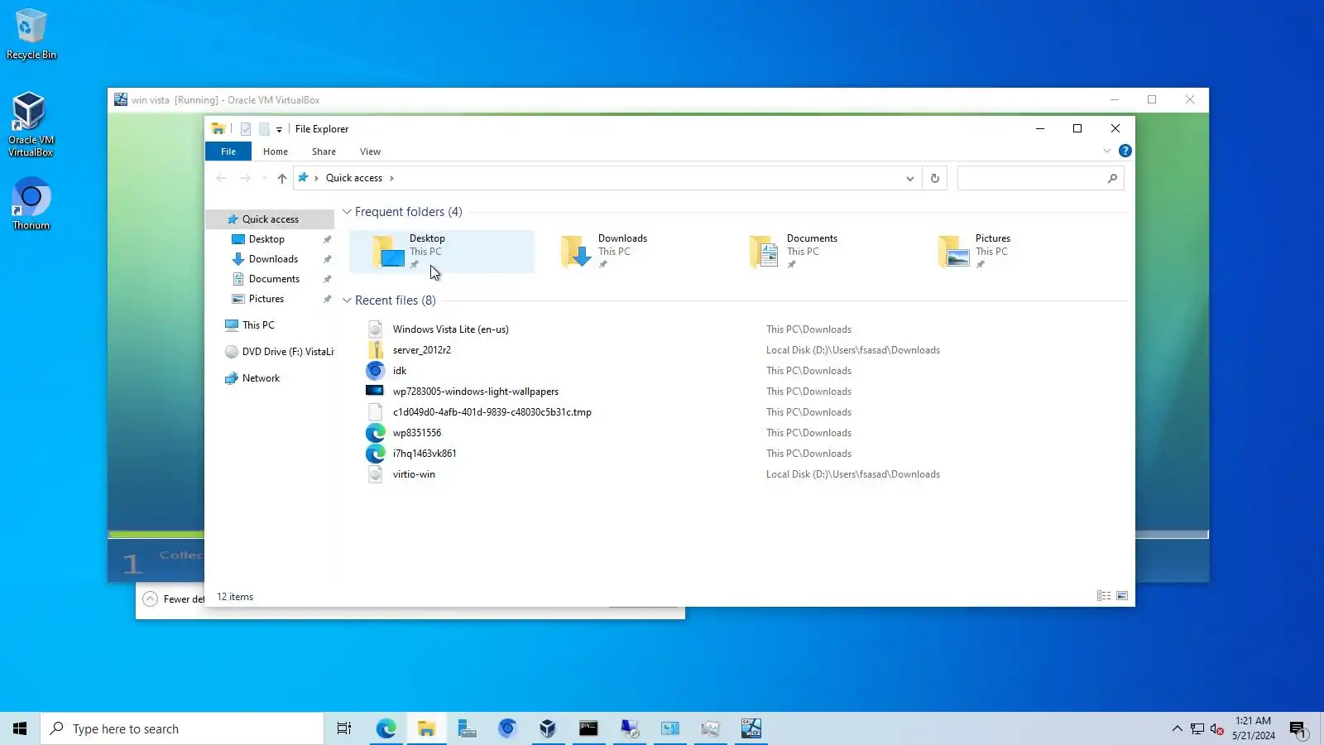Open the Customize Quick Access Toolbar dropdown
The image size is (1324, 745).
279,129
